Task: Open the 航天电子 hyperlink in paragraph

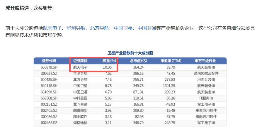Action: [x=52, y=28]
